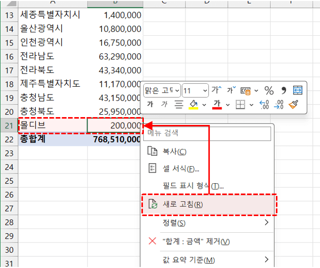Select cell 전라북도

pyautogui.click(x=53, y=70)
